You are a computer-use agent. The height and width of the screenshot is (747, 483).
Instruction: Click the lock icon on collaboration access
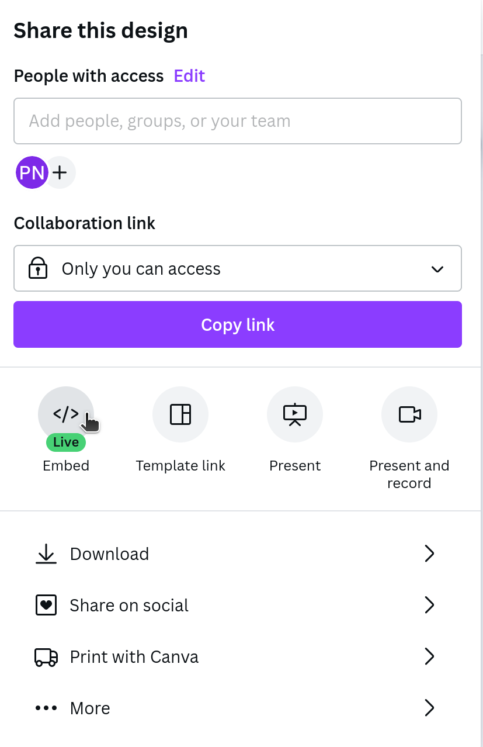point(37,268)
